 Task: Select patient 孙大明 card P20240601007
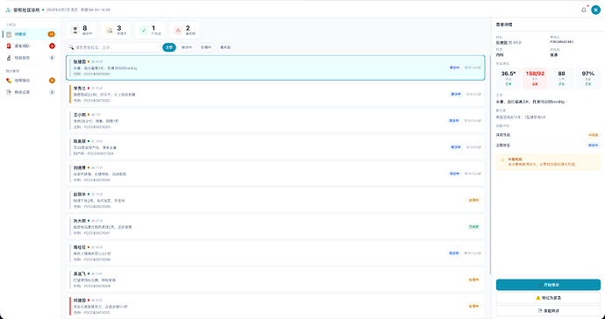(275, 227)
